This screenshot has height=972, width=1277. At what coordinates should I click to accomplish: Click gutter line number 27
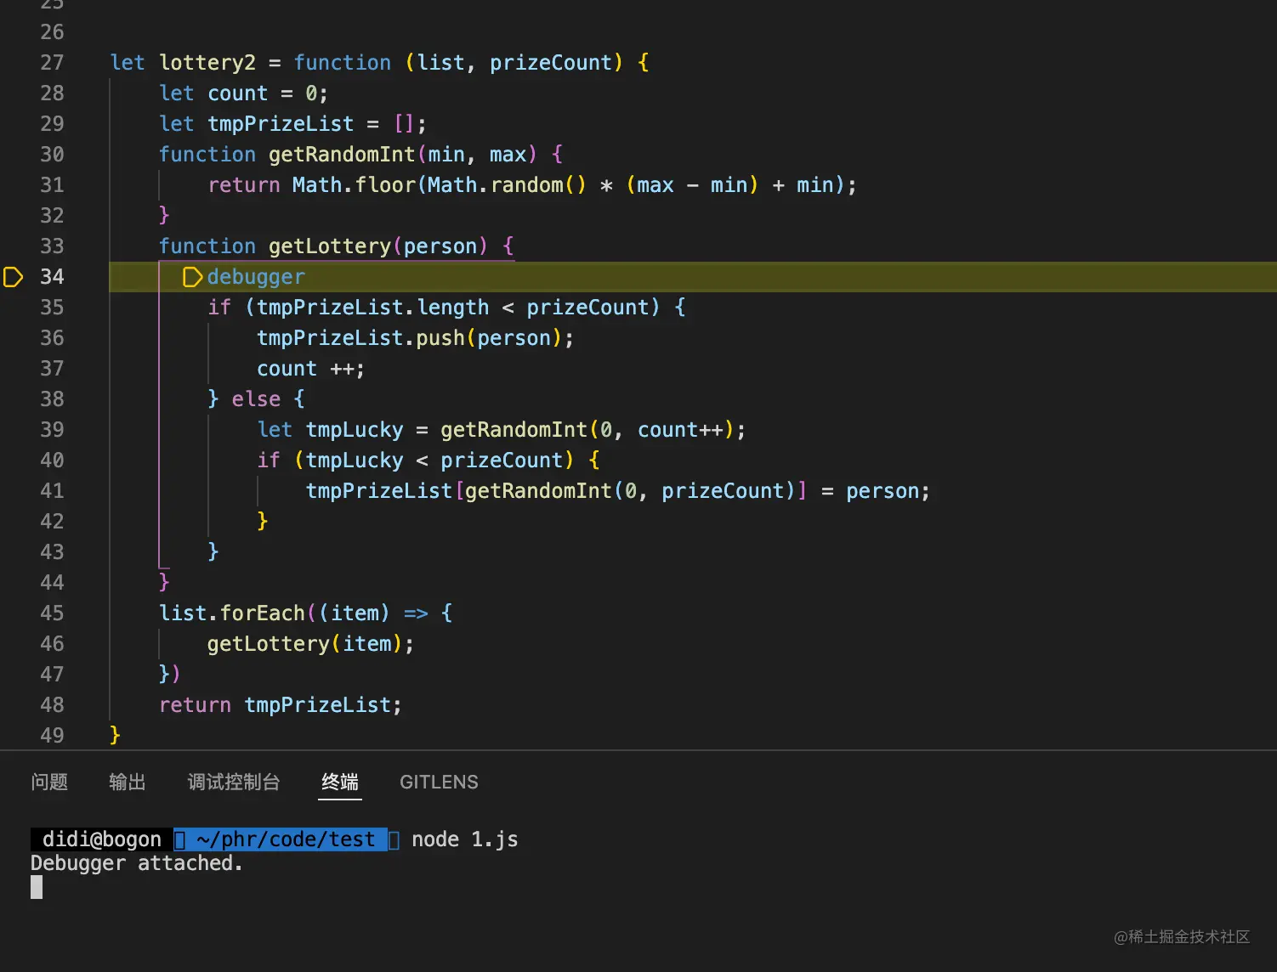(x=52, y=63)
